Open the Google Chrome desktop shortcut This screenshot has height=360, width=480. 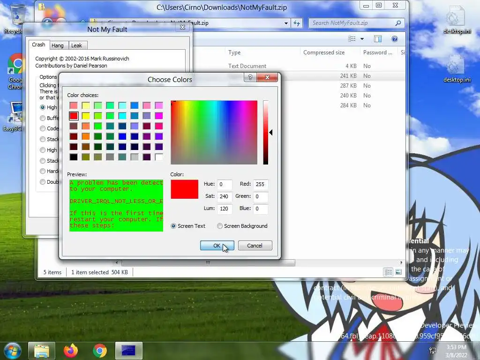15,72
